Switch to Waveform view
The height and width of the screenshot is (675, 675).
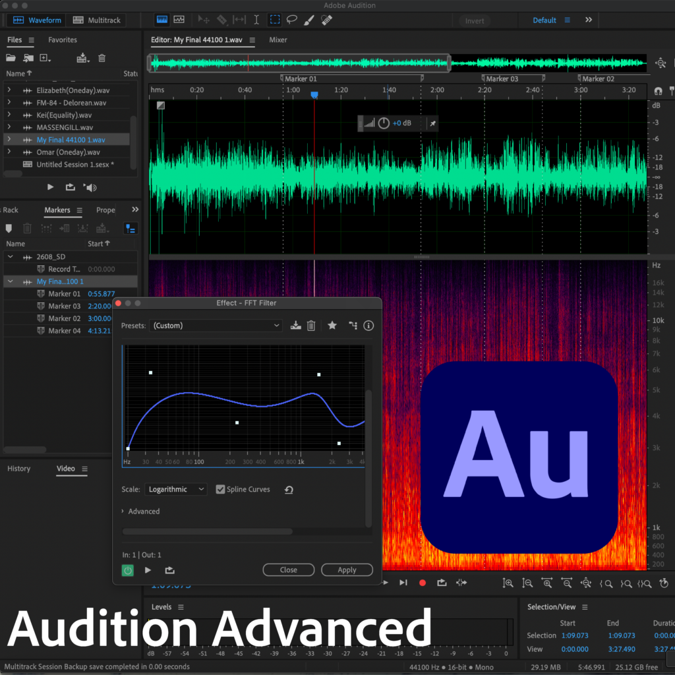38,20
